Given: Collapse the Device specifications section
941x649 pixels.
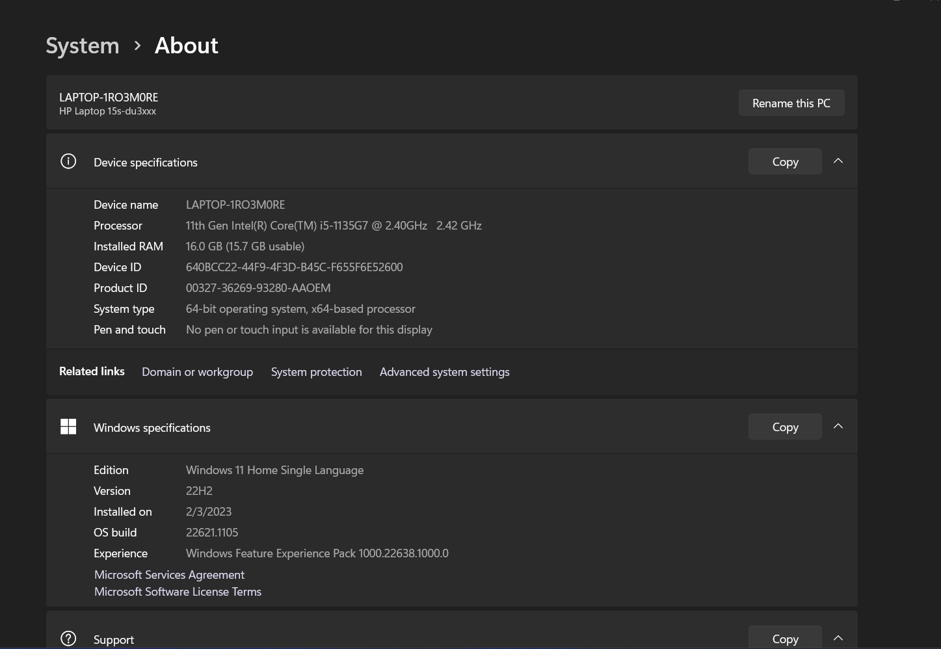Looking at the screenshot, I should pos(838,161).
